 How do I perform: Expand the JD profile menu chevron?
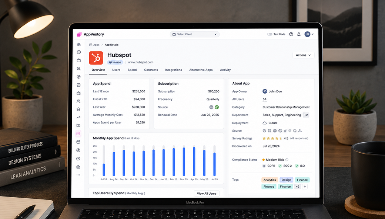click(x=313, y=34)
